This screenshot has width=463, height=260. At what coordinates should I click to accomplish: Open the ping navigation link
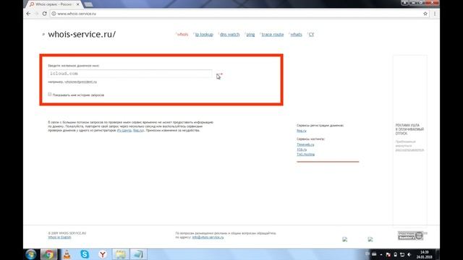250,35
